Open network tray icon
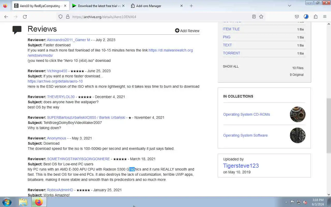This screenshot has width=331, height=207. (x=299, y=202)
